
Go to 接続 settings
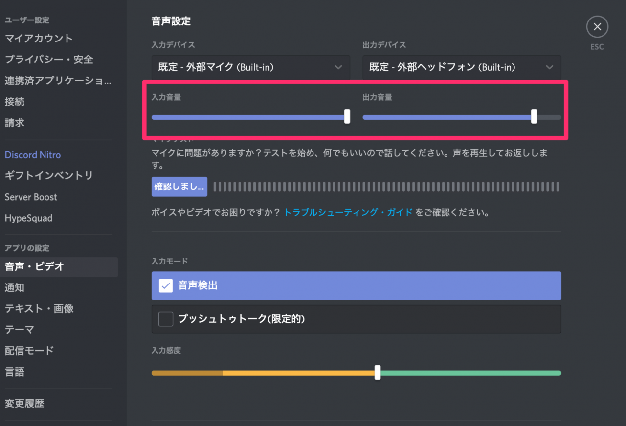coord(15,101)
